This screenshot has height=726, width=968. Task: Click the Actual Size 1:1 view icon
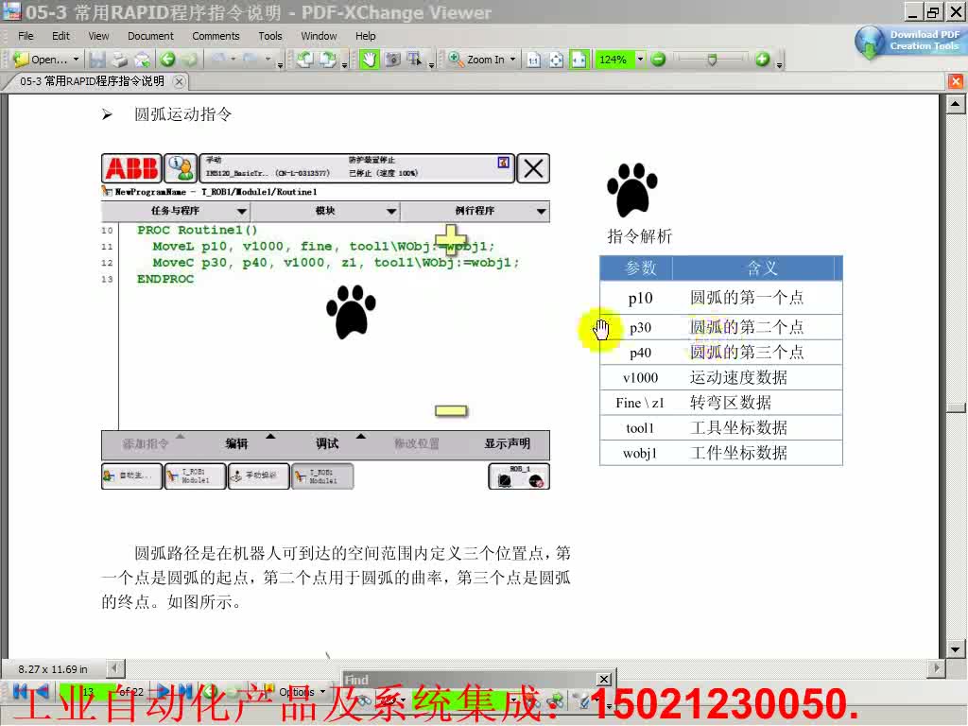point(533,59)
